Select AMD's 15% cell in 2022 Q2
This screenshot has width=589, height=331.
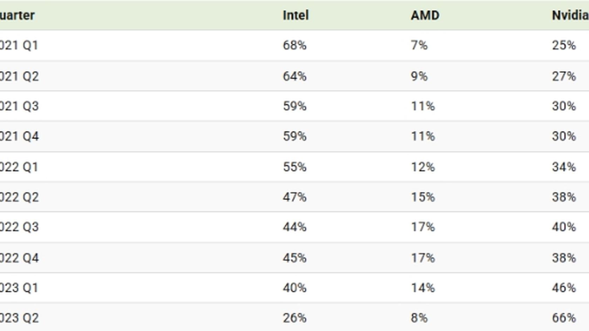tap(423, 197)
